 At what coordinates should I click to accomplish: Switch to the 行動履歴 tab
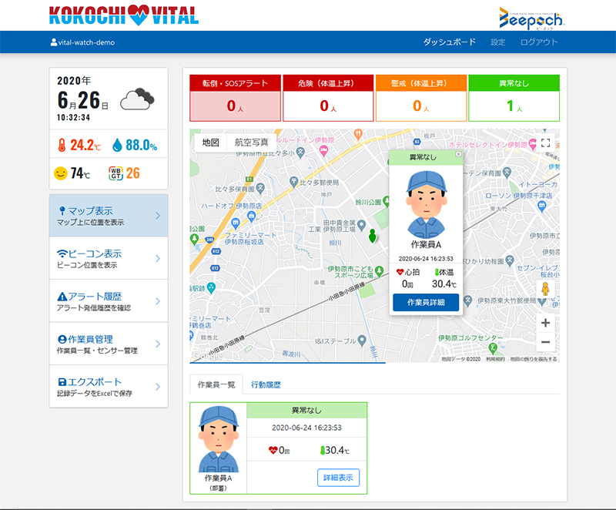tap(266, 384)
